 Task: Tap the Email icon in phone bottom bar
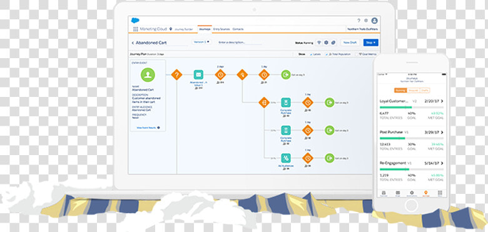(397, 193)
